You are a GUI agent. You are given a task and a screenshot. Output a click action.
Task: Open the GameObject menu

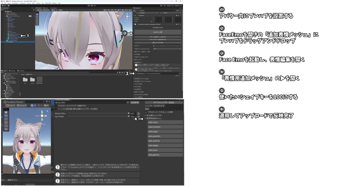coord(15,3)
